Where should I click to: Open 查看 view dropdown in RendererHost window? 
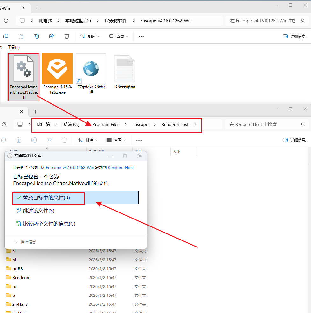click(116, 140)
